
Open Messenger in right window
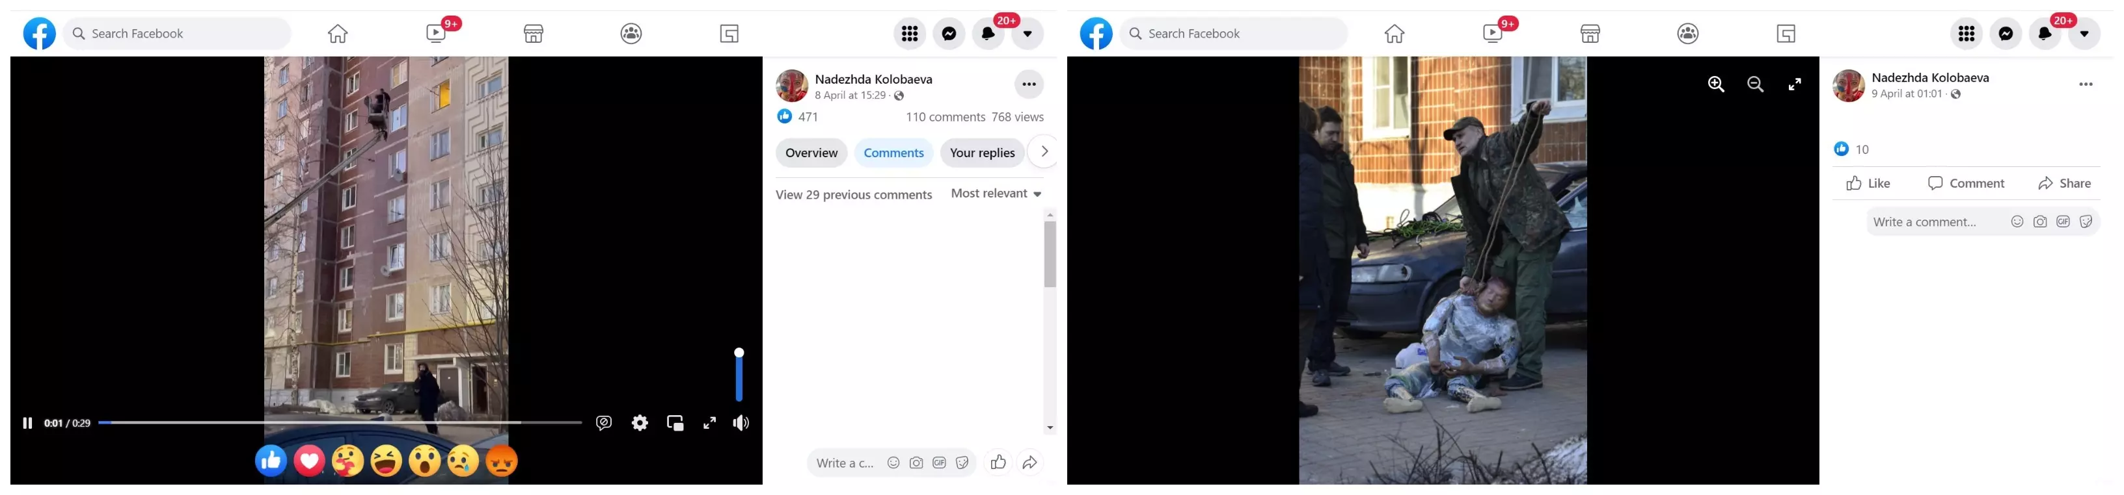point(2006,34)
